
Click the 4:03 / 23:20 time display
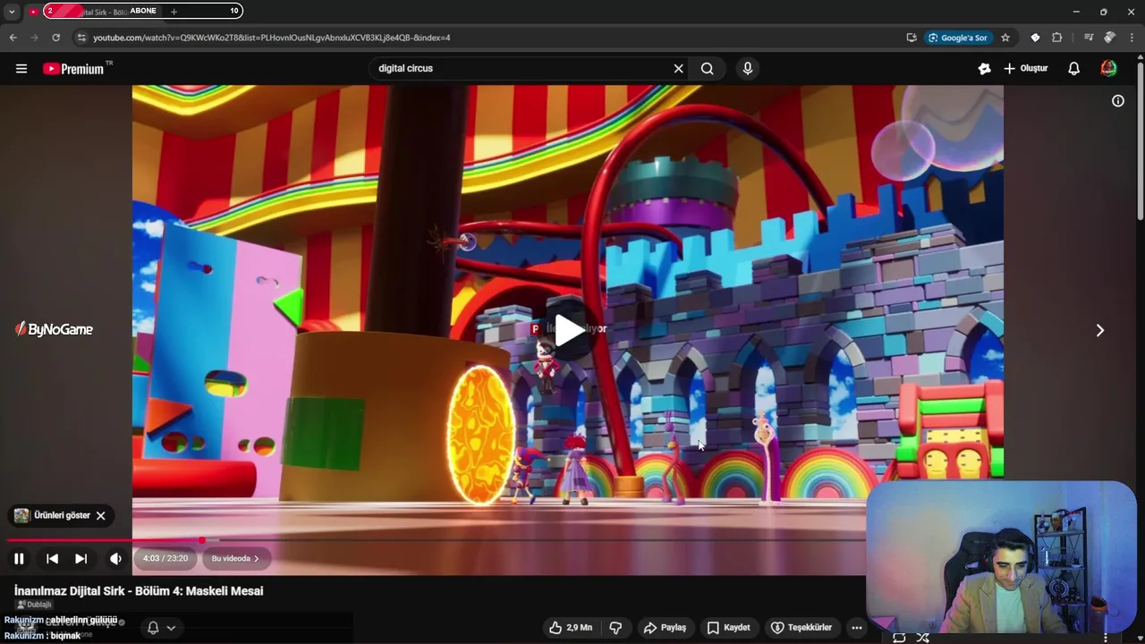point(165,559)
